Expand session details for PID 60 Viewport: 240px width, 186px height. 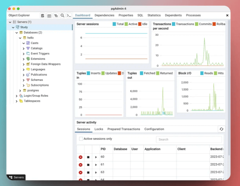click(x=96, y=157)
